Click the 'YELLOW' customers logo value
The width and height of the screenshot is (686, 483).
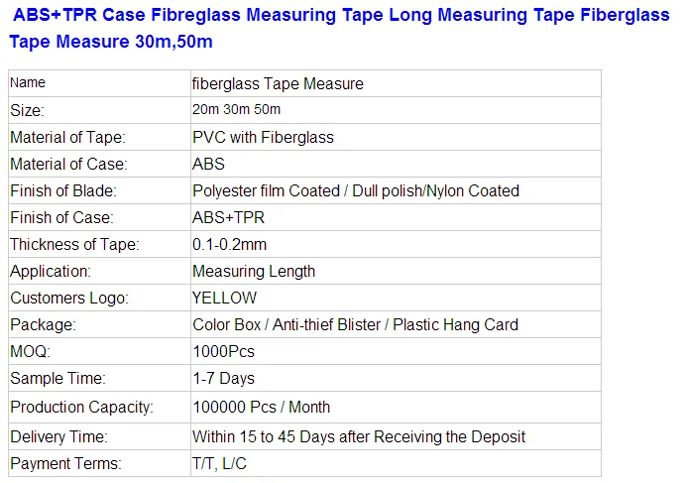click(224, 298)
